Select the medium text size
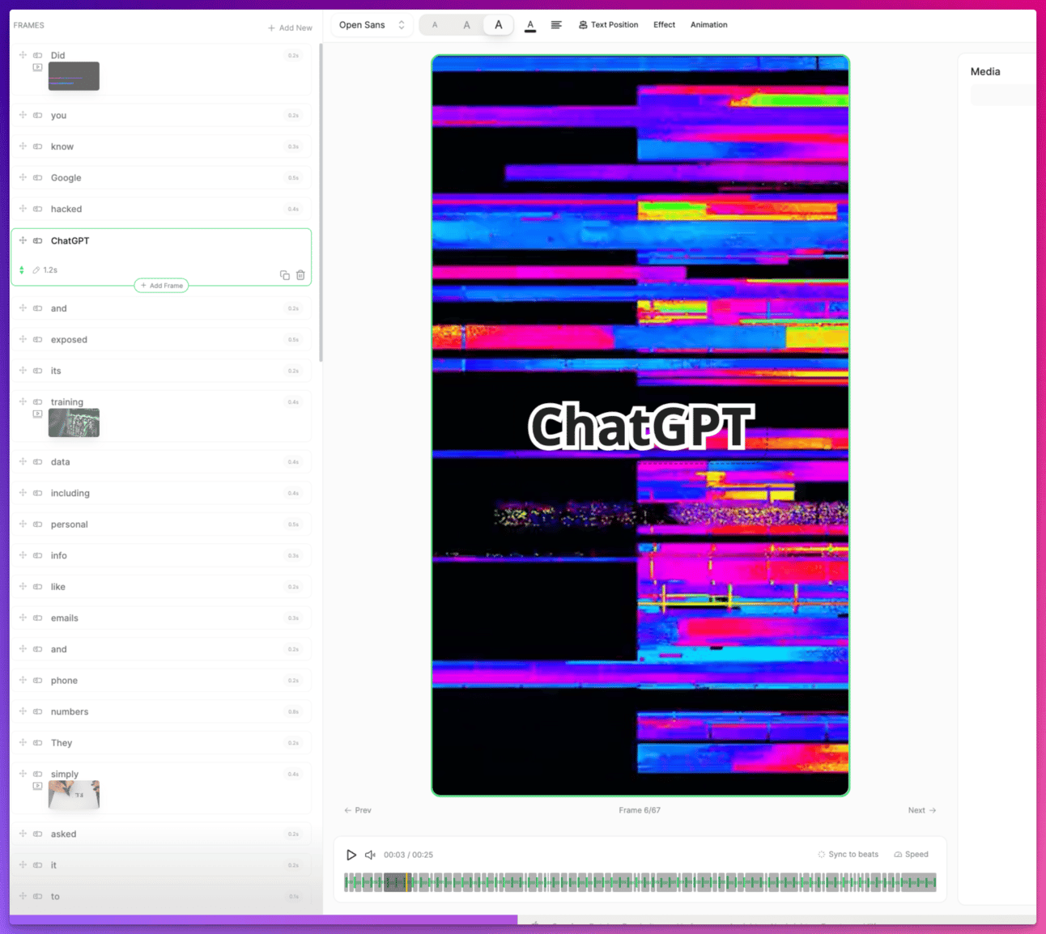 coord(466,25)
